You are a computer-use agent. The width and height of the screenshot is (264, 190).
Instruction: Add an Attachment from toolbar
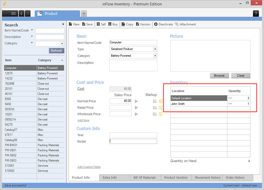coord(185,24)
